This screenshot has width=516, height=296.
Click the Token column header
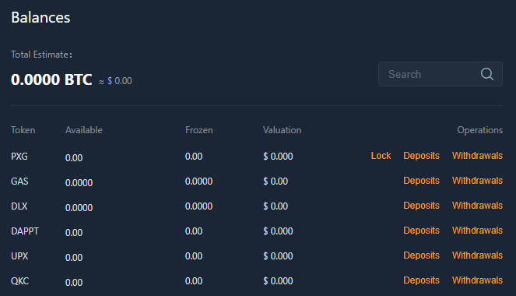coord(23,130)
